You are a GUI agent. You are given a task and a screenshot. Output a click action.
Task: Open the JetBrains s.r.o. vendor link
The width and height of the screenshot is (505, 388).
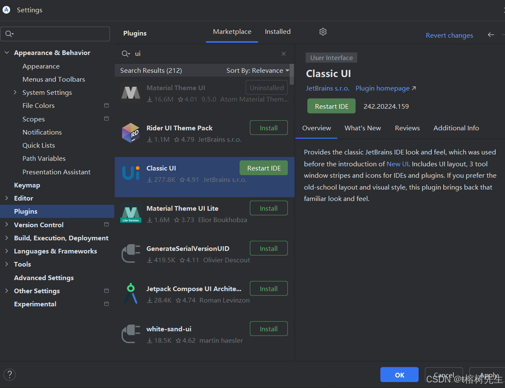(328, 88)
